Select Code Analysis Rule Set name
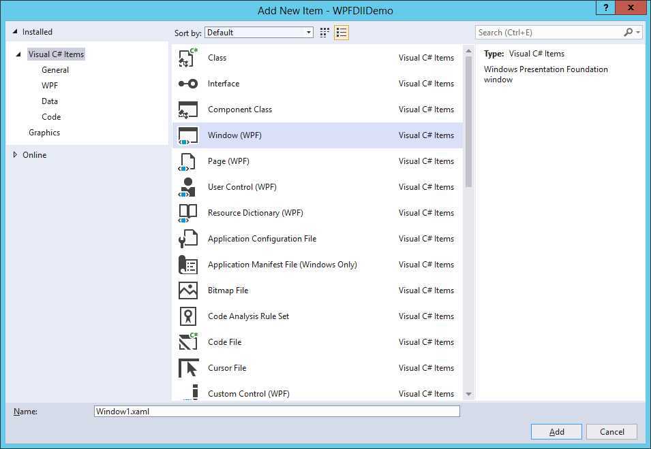Screen dimensions: 651x449 [x=248, y=316]
